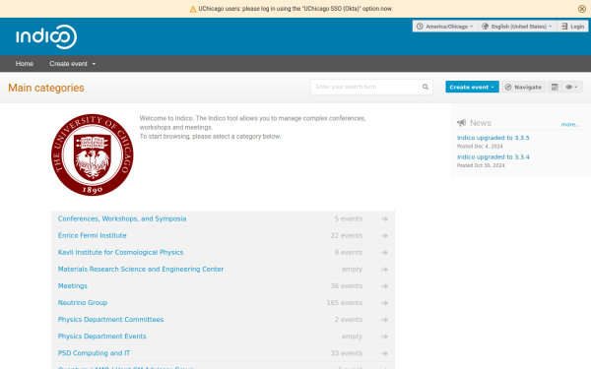Open the Meetings category
Viewport: 591px width, 369px height.
pyautogui.click(x=72, y=285)
